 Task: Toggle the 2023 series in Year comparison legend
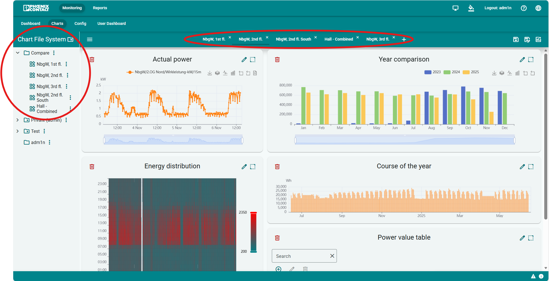click(432, 72)
